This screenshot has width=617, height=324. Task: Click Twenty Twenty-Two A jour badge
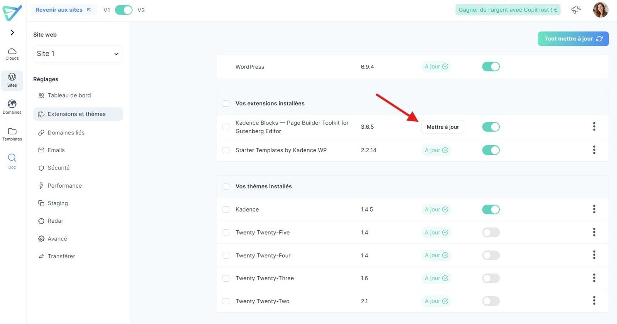click(436, 301)
